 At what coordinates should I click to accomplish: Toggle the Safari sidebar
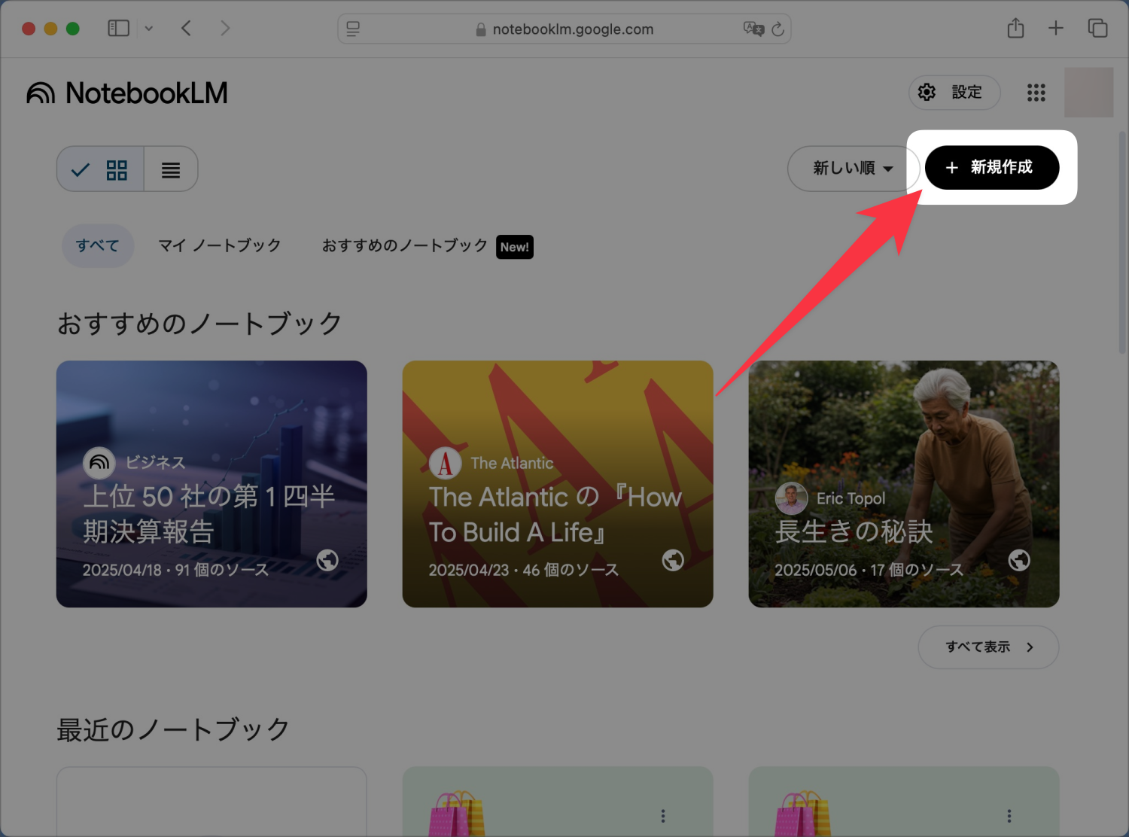pyautogui.click(x=119, y=29)
